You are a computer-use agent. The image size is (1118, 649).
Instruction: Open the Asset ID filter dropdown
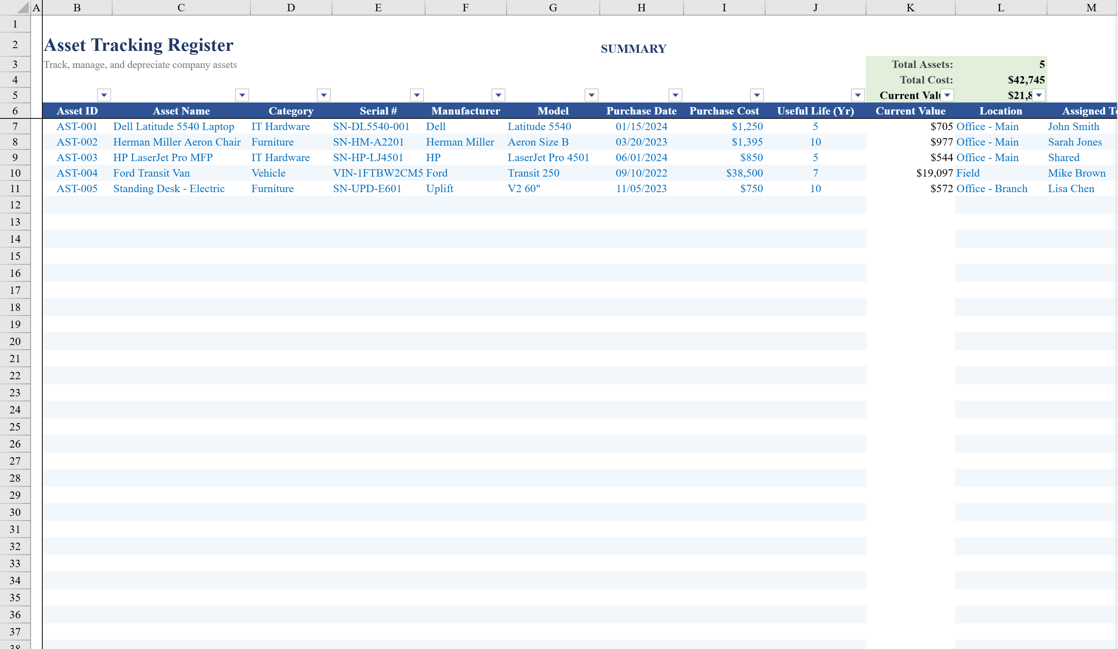coord(104,94)
